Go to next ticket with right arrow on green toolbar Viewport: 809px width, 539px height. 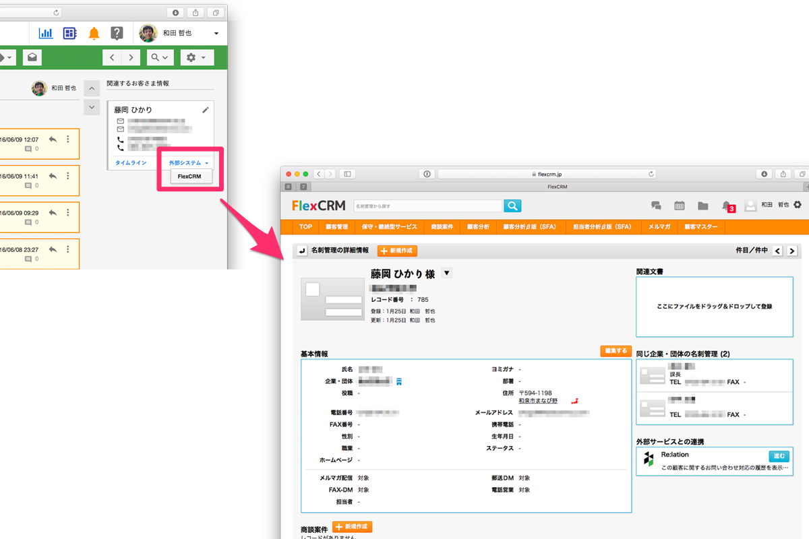131,57
